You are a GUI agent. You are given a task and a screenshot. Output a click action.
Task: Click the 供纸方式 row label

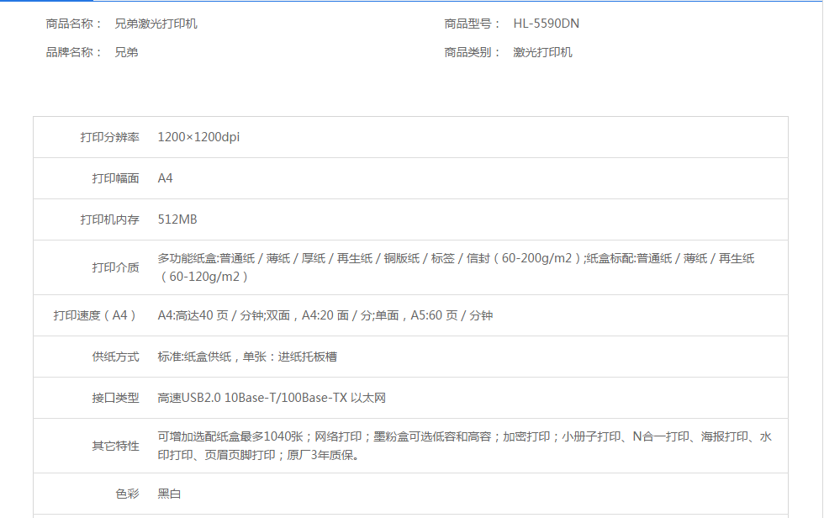click(116, 357)
